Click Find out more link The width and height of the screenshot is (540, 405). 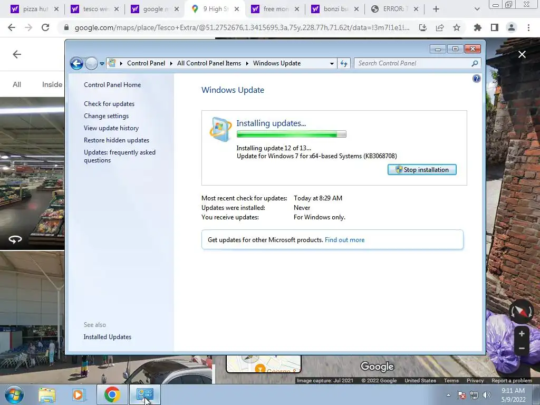click(x=344, y=240)
